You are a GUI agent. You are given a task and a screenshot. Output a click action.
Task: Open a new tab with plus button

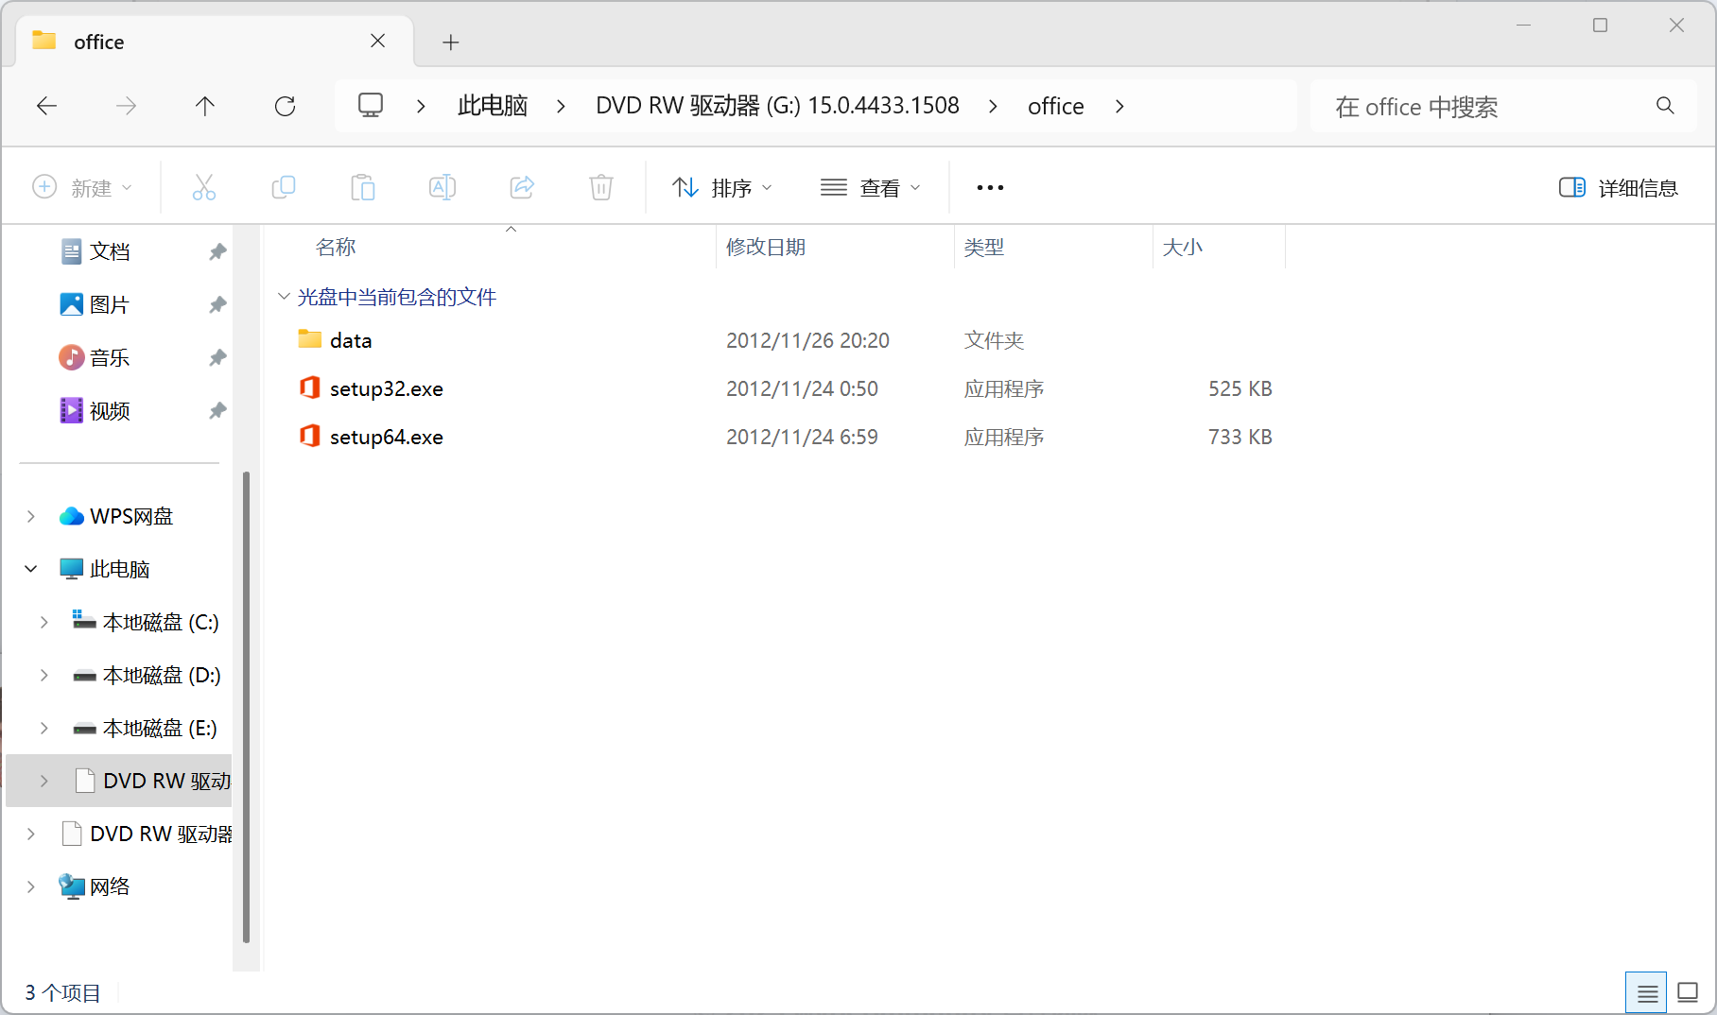pos(451,43)
